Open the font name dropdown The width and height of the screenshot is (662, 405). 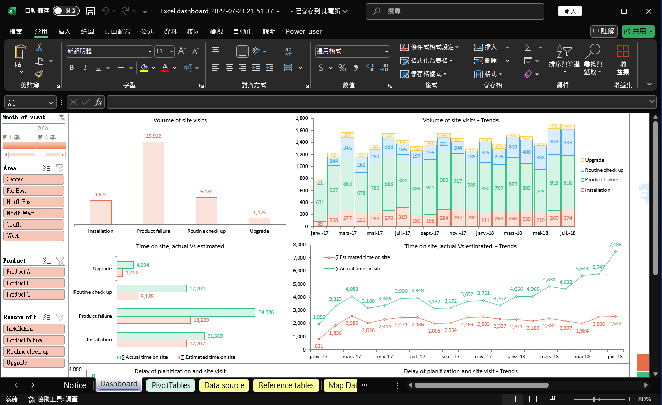pos(150,51)
